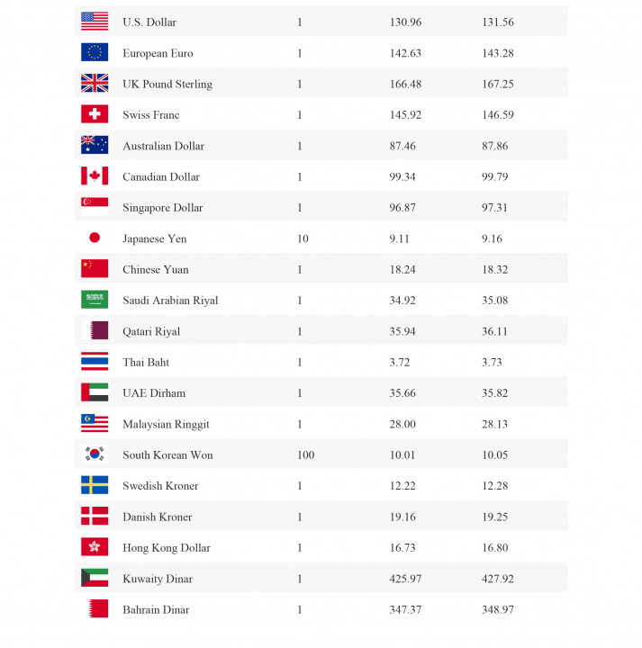Click the United States flag icon
The image size is (642, 648).
point(95,22)
